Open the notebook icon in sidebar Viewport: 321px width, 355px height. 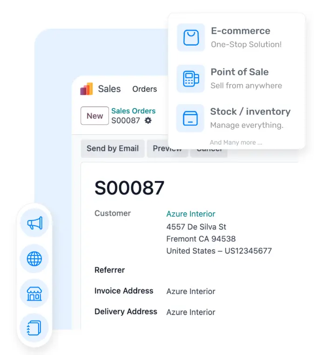pyautogui.click(x=34, y=328)
